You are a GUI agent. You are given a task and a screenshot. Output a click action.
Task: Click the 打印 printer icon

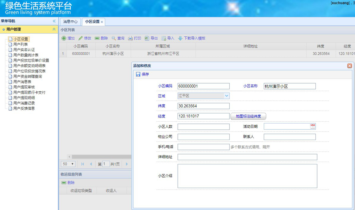pyautogui.click(x=130, y=38)
